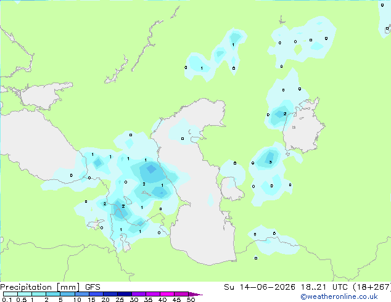The height and width of the screenshot is (302, 391).
Task: Click the '(18+267)' forecast offset text
Action: [372, 287]
